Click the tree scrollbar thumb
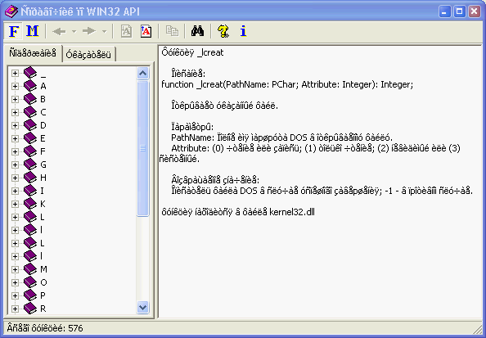 [x=143, y=148]
